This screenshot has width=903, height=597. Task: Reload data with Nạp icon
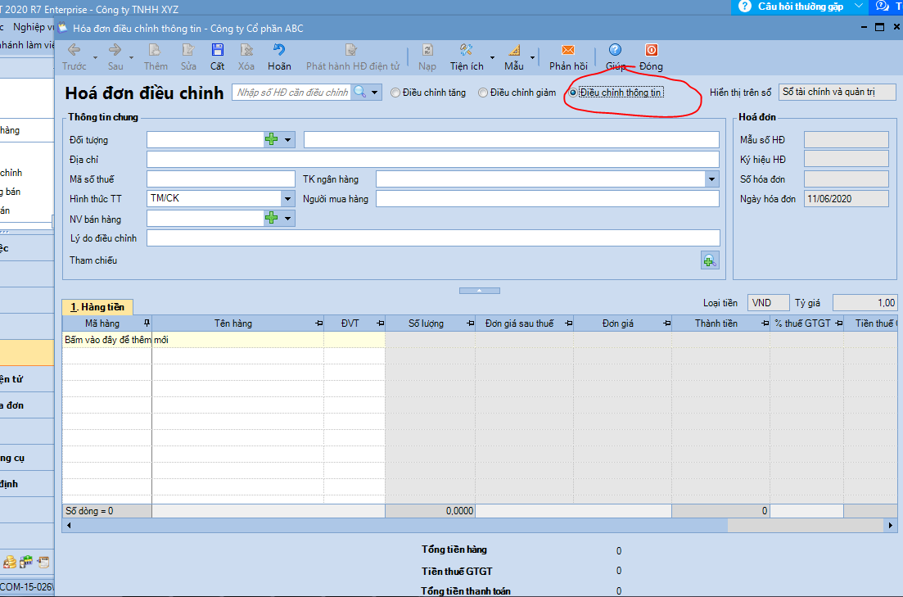pyautogui.click(x=427, y=50)
